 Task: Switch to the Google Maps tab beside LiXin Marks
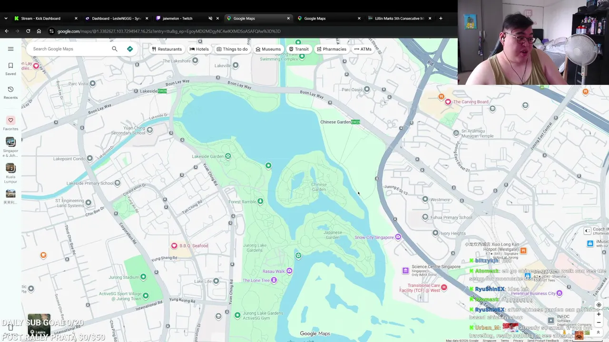pos(329,19)
